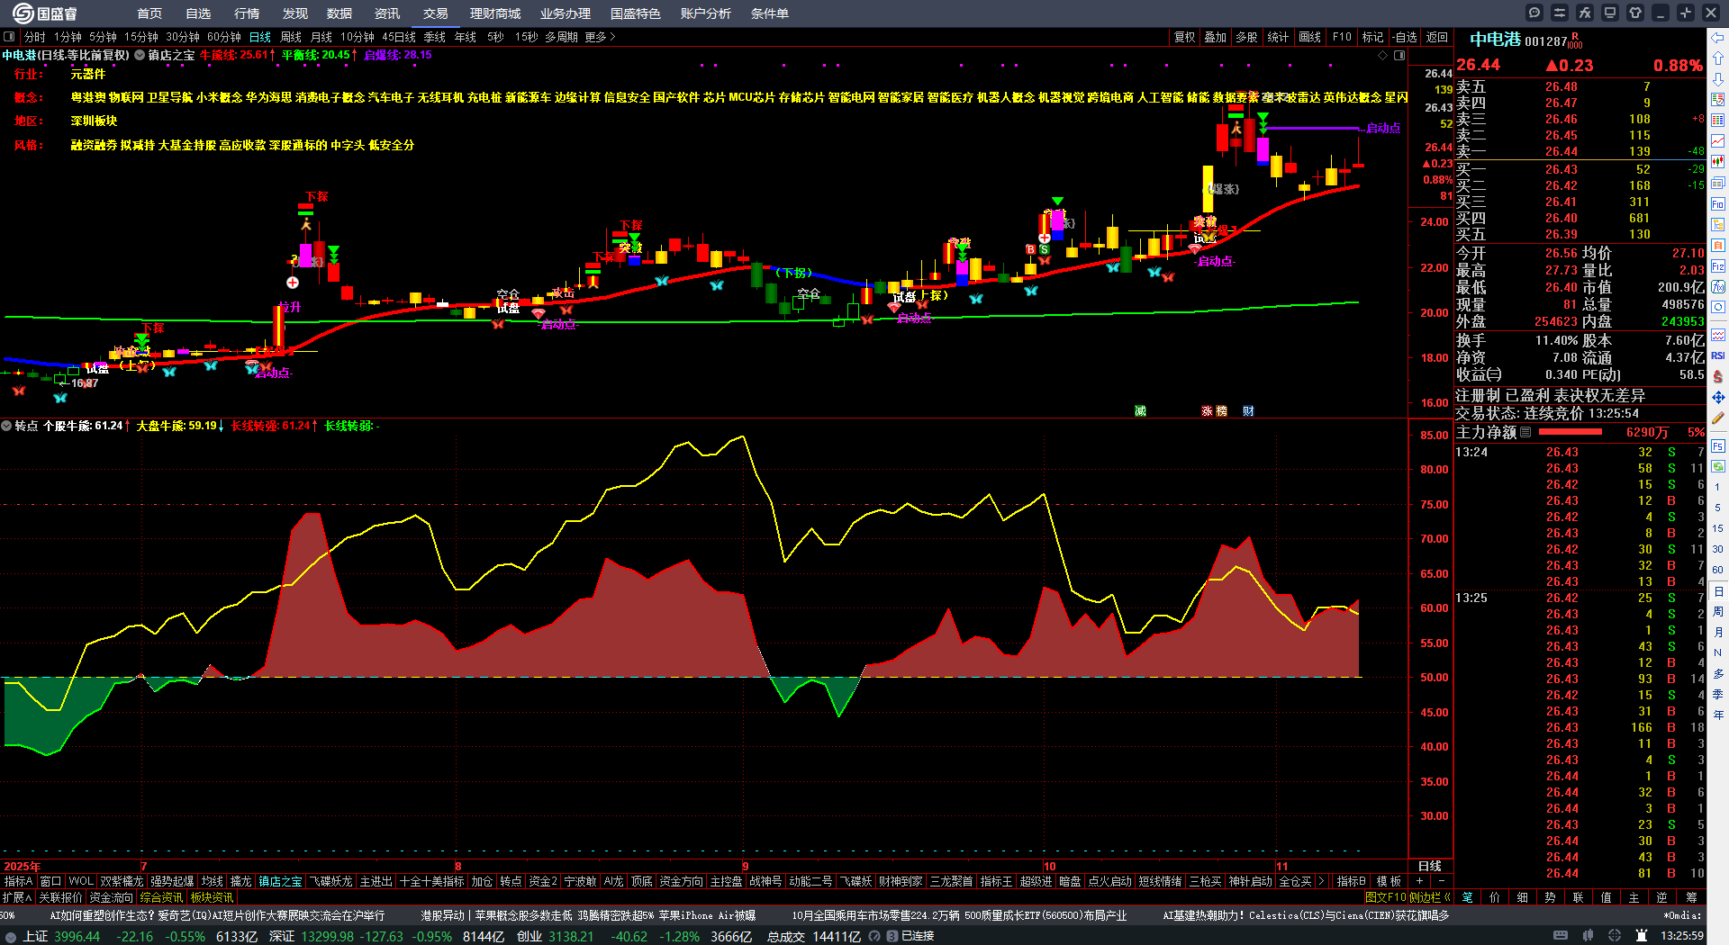Click the up arrow in right toolbar
Viewport: 1729px width, 945px height.
(1718, 58)
